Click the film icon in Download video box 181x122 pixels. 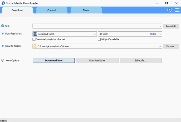(35, 34)
